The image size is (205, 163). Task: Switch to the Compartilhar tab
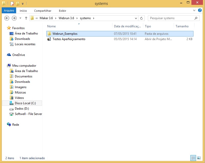coord(43,11)
